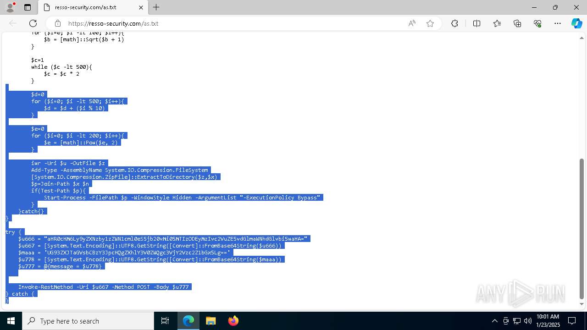Viewport: 587px width, 330px height.
Task: Click the '$maaa =' base64 string line
Action: pyautogui.click(x=124, y=253)
